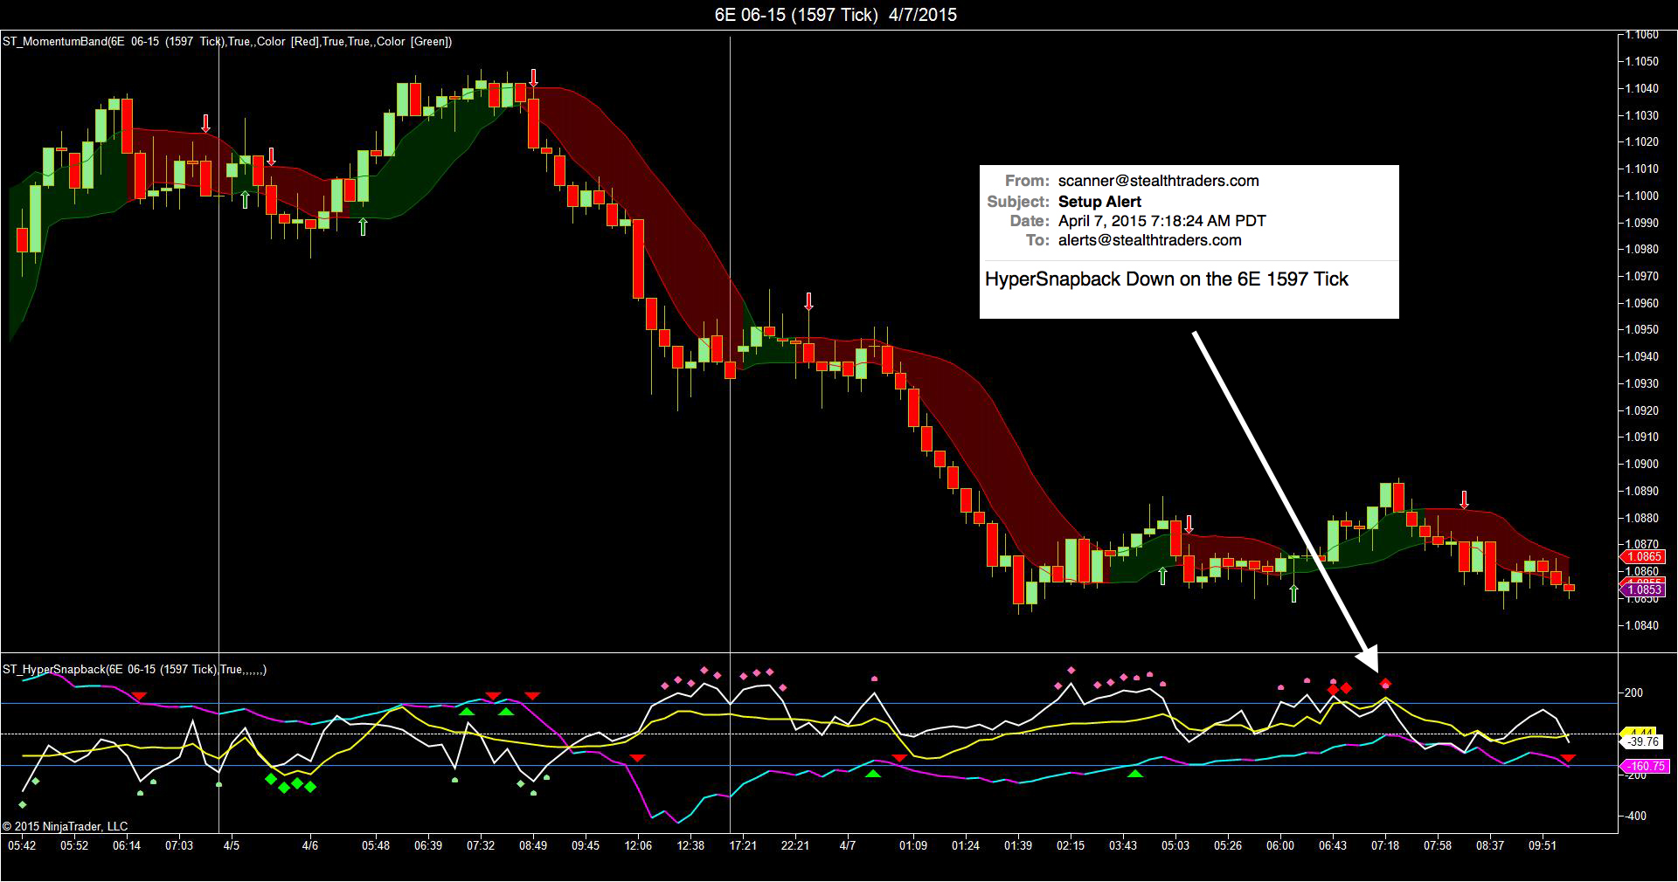Click the green buy arrow above the 06:00 time
This screenshot has height=882, width=1678.
coord(1294,593)
